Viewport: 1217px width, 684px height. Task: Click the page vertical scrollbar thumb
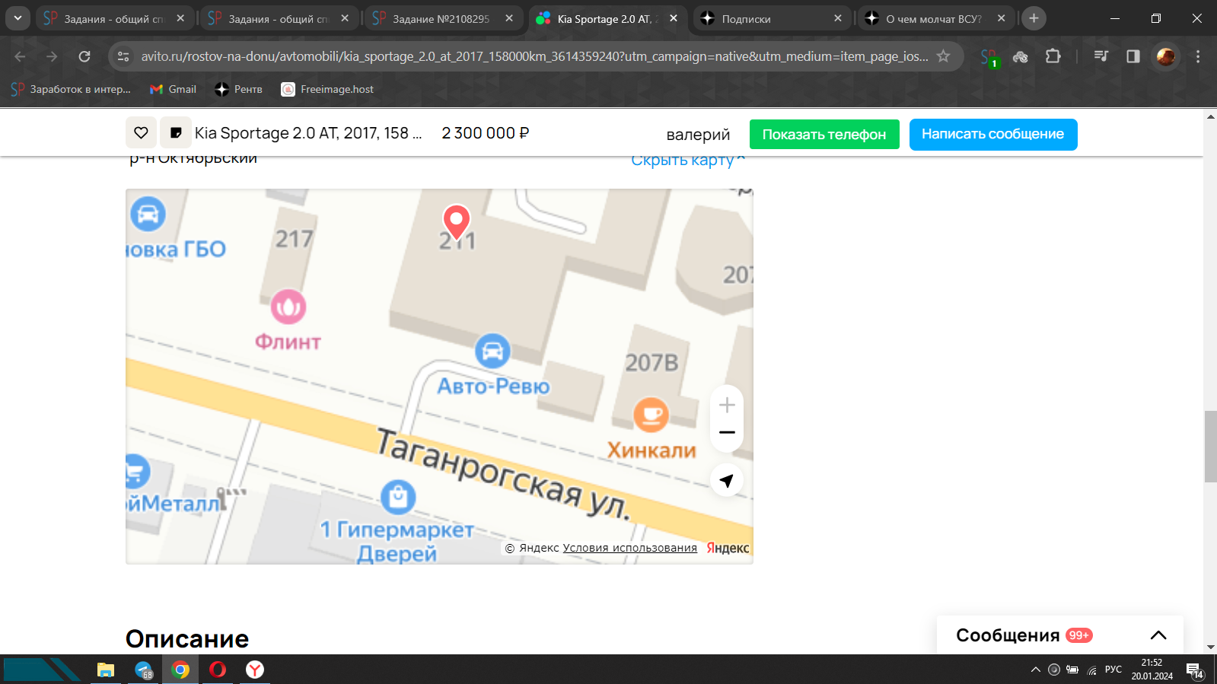[x=1210, y=446]
